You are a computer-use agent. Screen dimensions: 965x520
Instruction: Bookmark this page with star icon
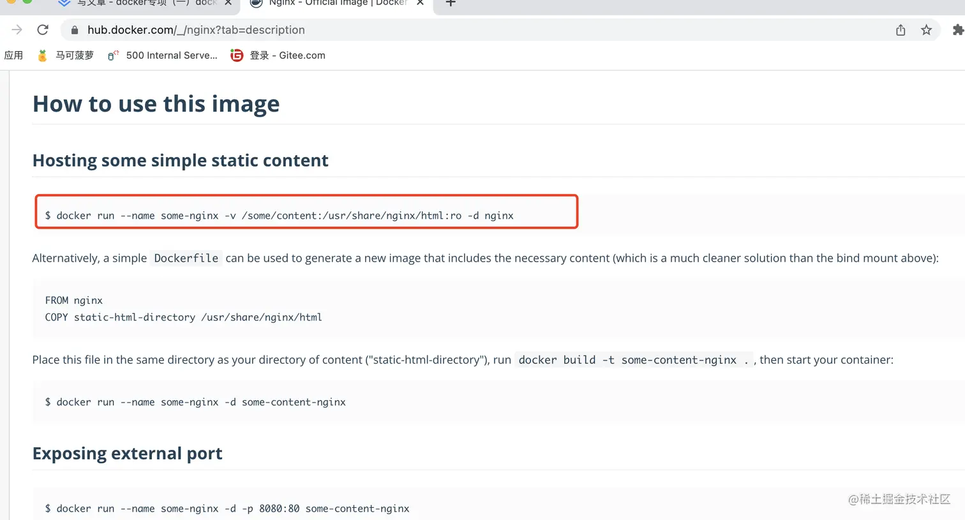pos(926,30)
